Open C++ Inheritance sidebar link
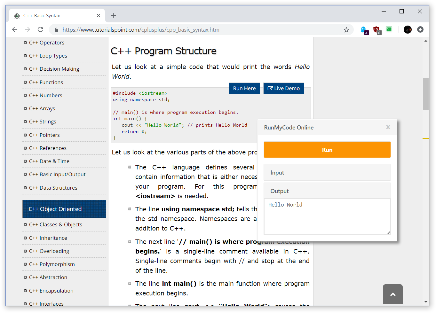Screen dimensions: 436x313 click(48, 238)
